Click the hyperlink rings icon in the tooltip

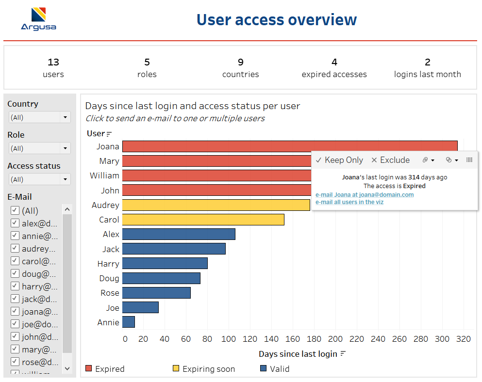(449, 160)
